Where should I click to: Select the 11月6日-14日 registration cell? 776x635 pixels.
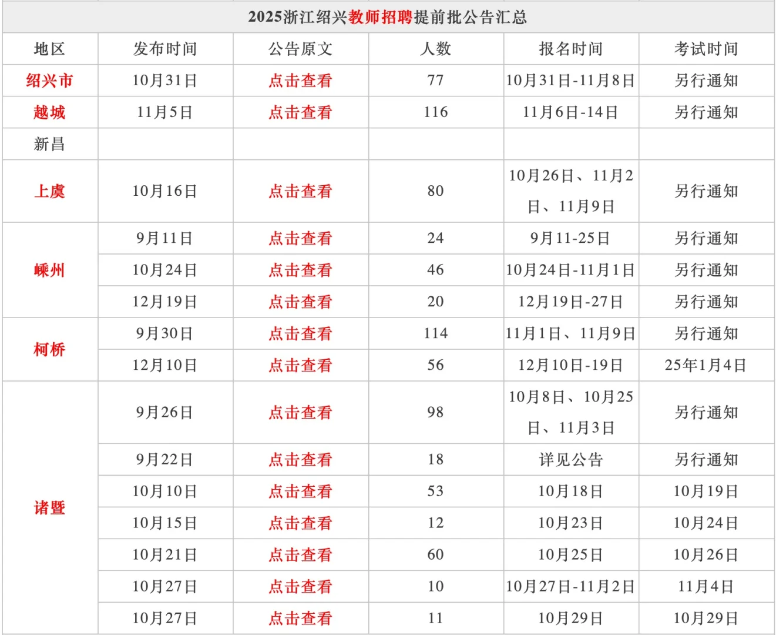(571, 112)
